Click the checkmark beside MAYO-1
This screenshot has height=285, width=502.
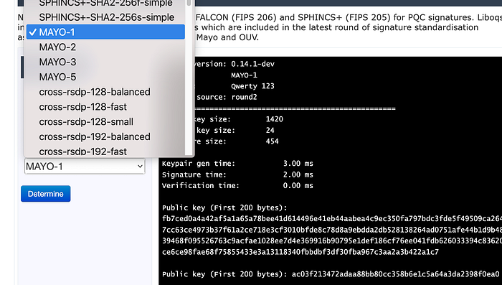33,32
